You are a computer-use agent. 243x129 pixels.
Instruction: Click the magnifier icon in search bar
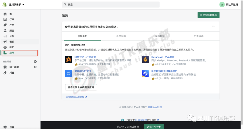coord(65,5)
